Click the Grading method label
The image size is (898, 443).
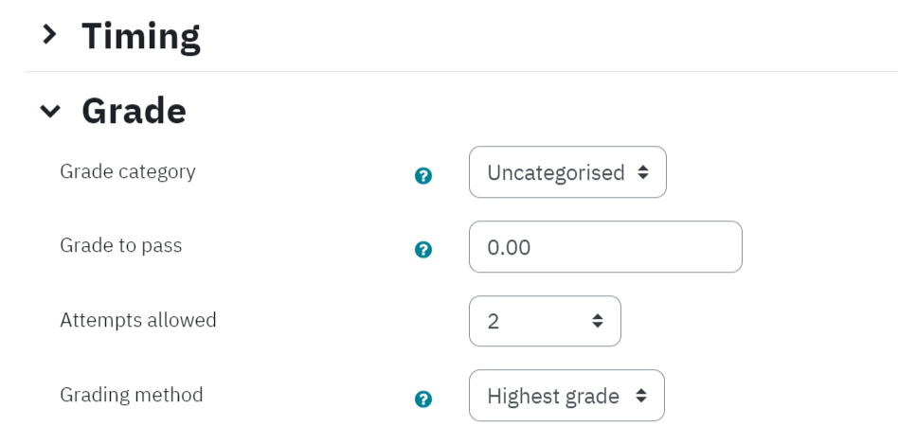[131, 395]
